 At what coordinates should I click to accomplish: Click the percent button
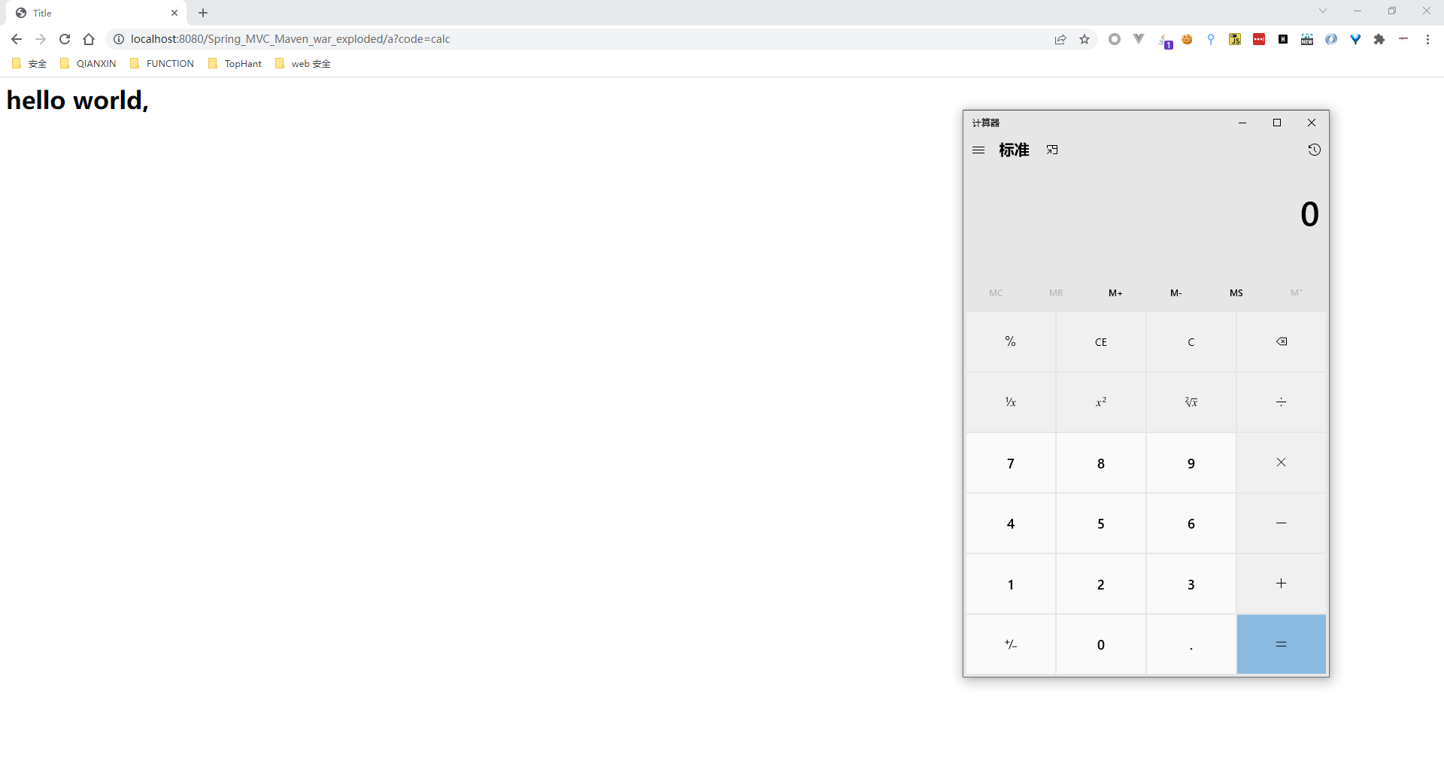pos(1011,341)
